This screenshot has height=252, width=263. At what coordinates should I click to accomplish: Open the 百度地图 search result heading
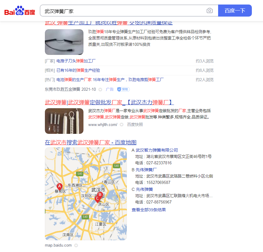point(90,142)
